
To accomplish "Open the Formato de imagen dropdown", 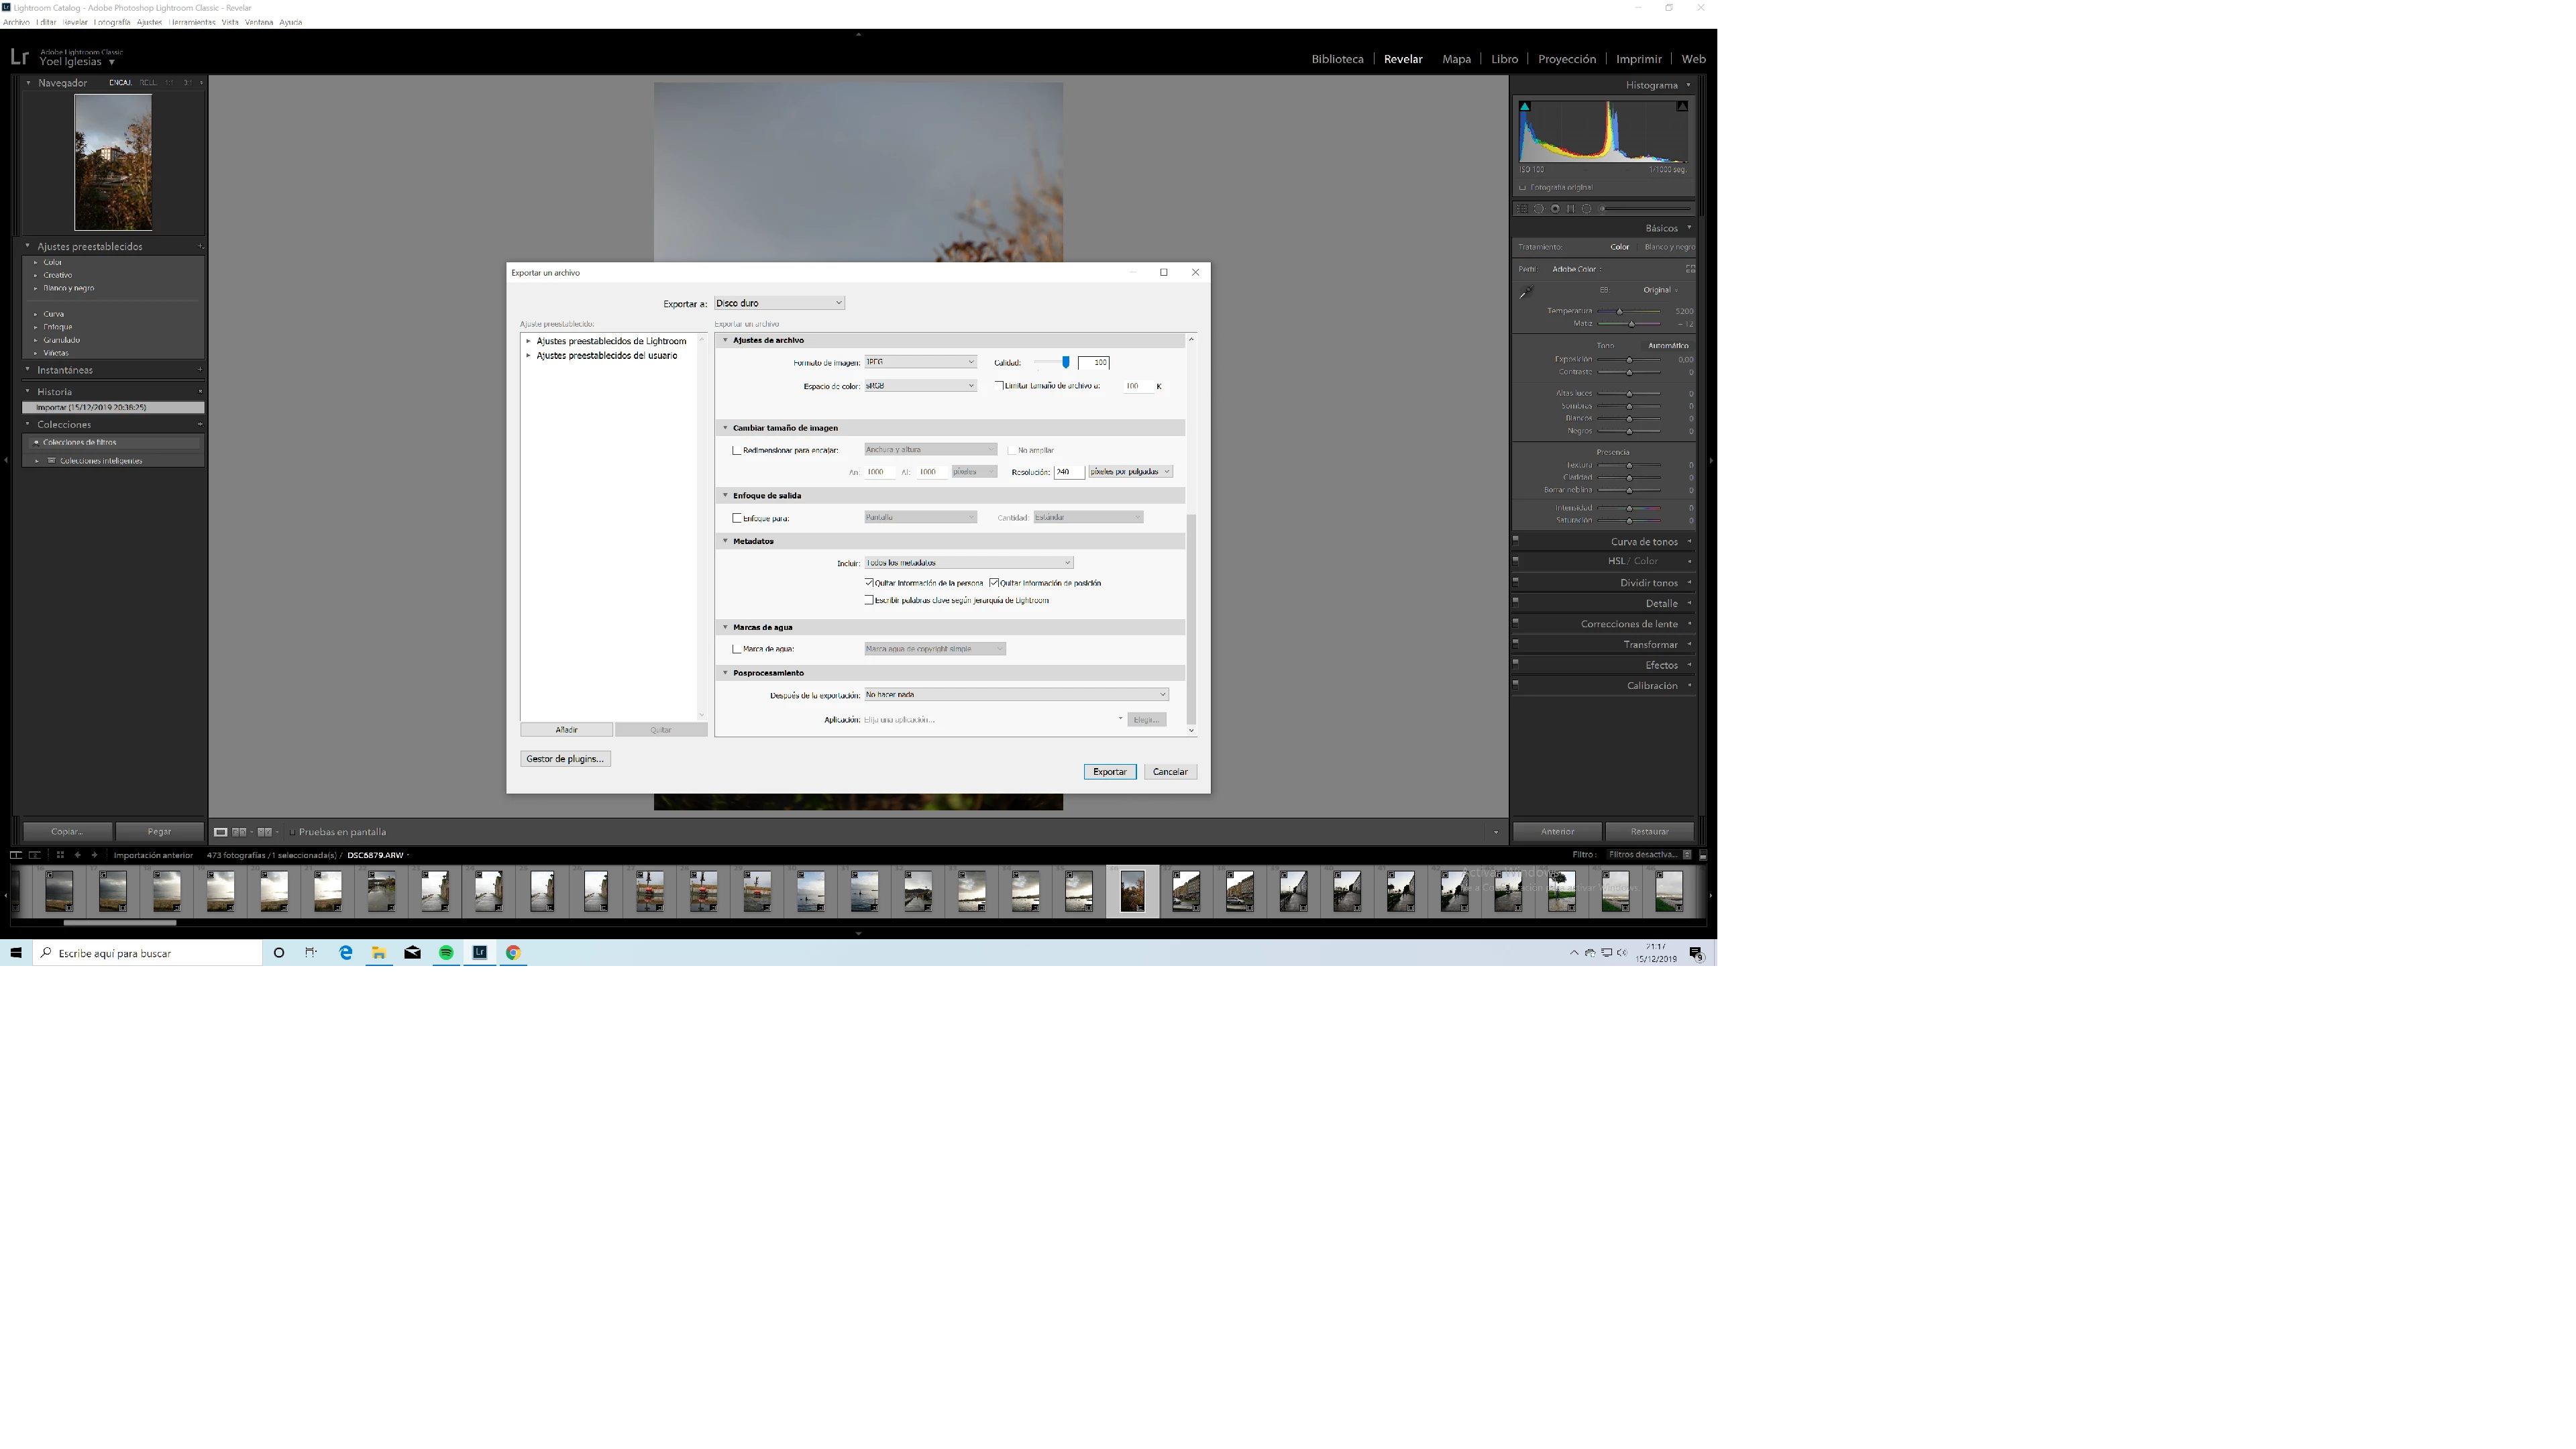I will click(x=920, y=362).
